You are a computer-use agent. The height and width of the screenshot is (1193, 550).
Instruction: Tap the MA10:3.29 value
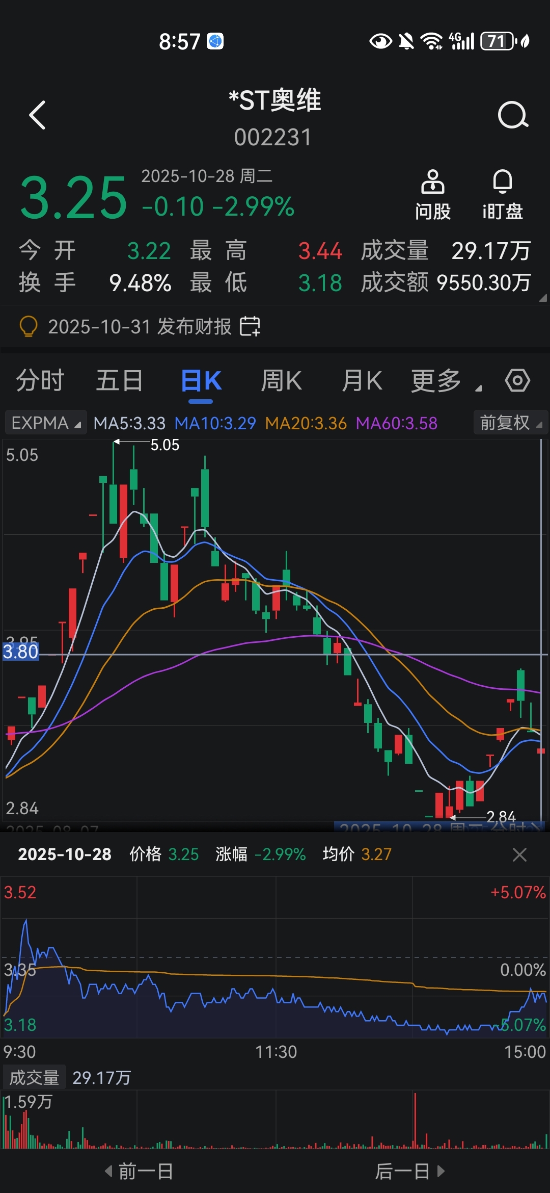(215, 423)
